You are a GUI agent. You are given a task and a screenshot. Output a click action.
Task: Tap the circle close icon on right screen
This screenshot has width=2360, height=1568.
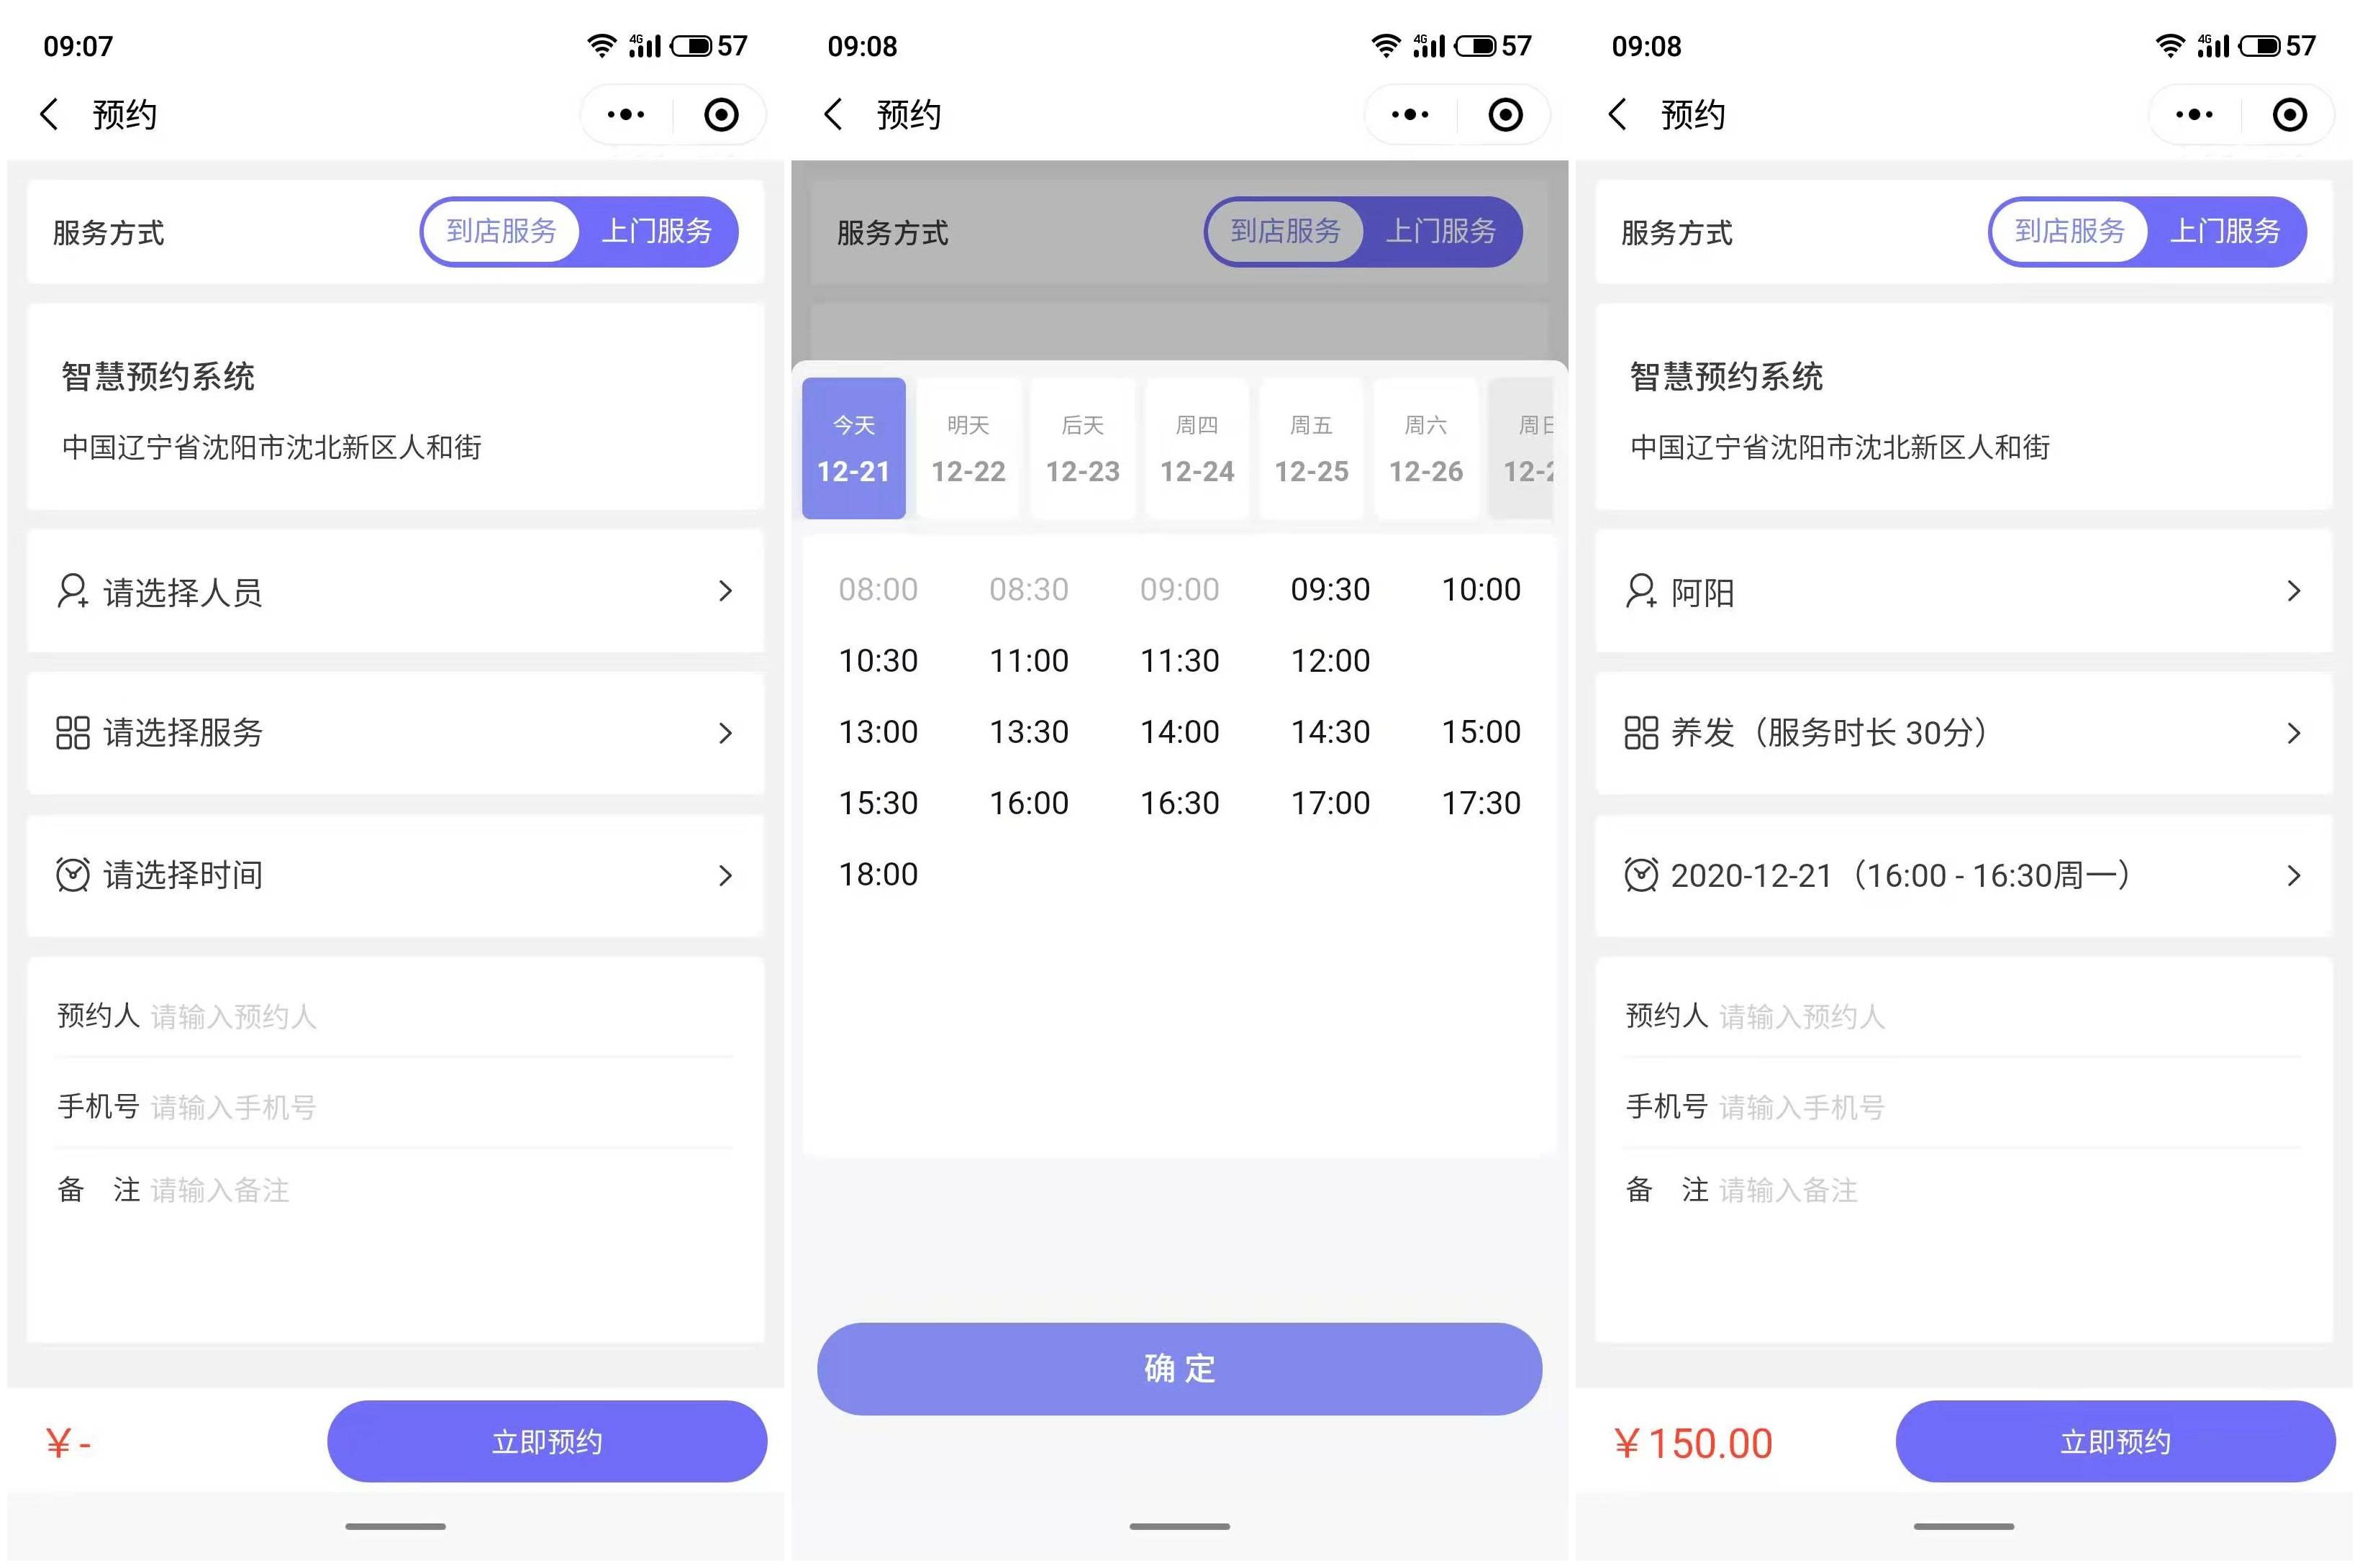click(x=2290, y=115)
